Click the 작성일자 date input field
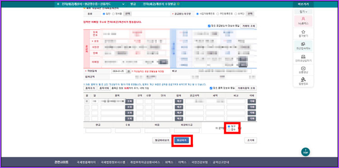 coord(119,71)
